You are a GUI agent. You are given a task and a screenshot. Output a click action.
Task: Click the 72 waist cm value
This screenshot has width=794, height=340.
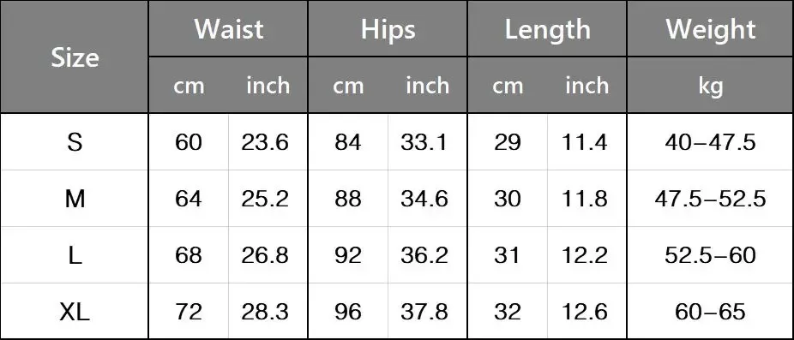[x=189, y=313]
